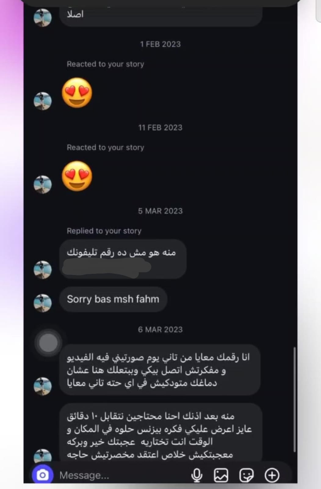Open sender avatar beside 11 Feb reaction

click(x=43, y=185)
